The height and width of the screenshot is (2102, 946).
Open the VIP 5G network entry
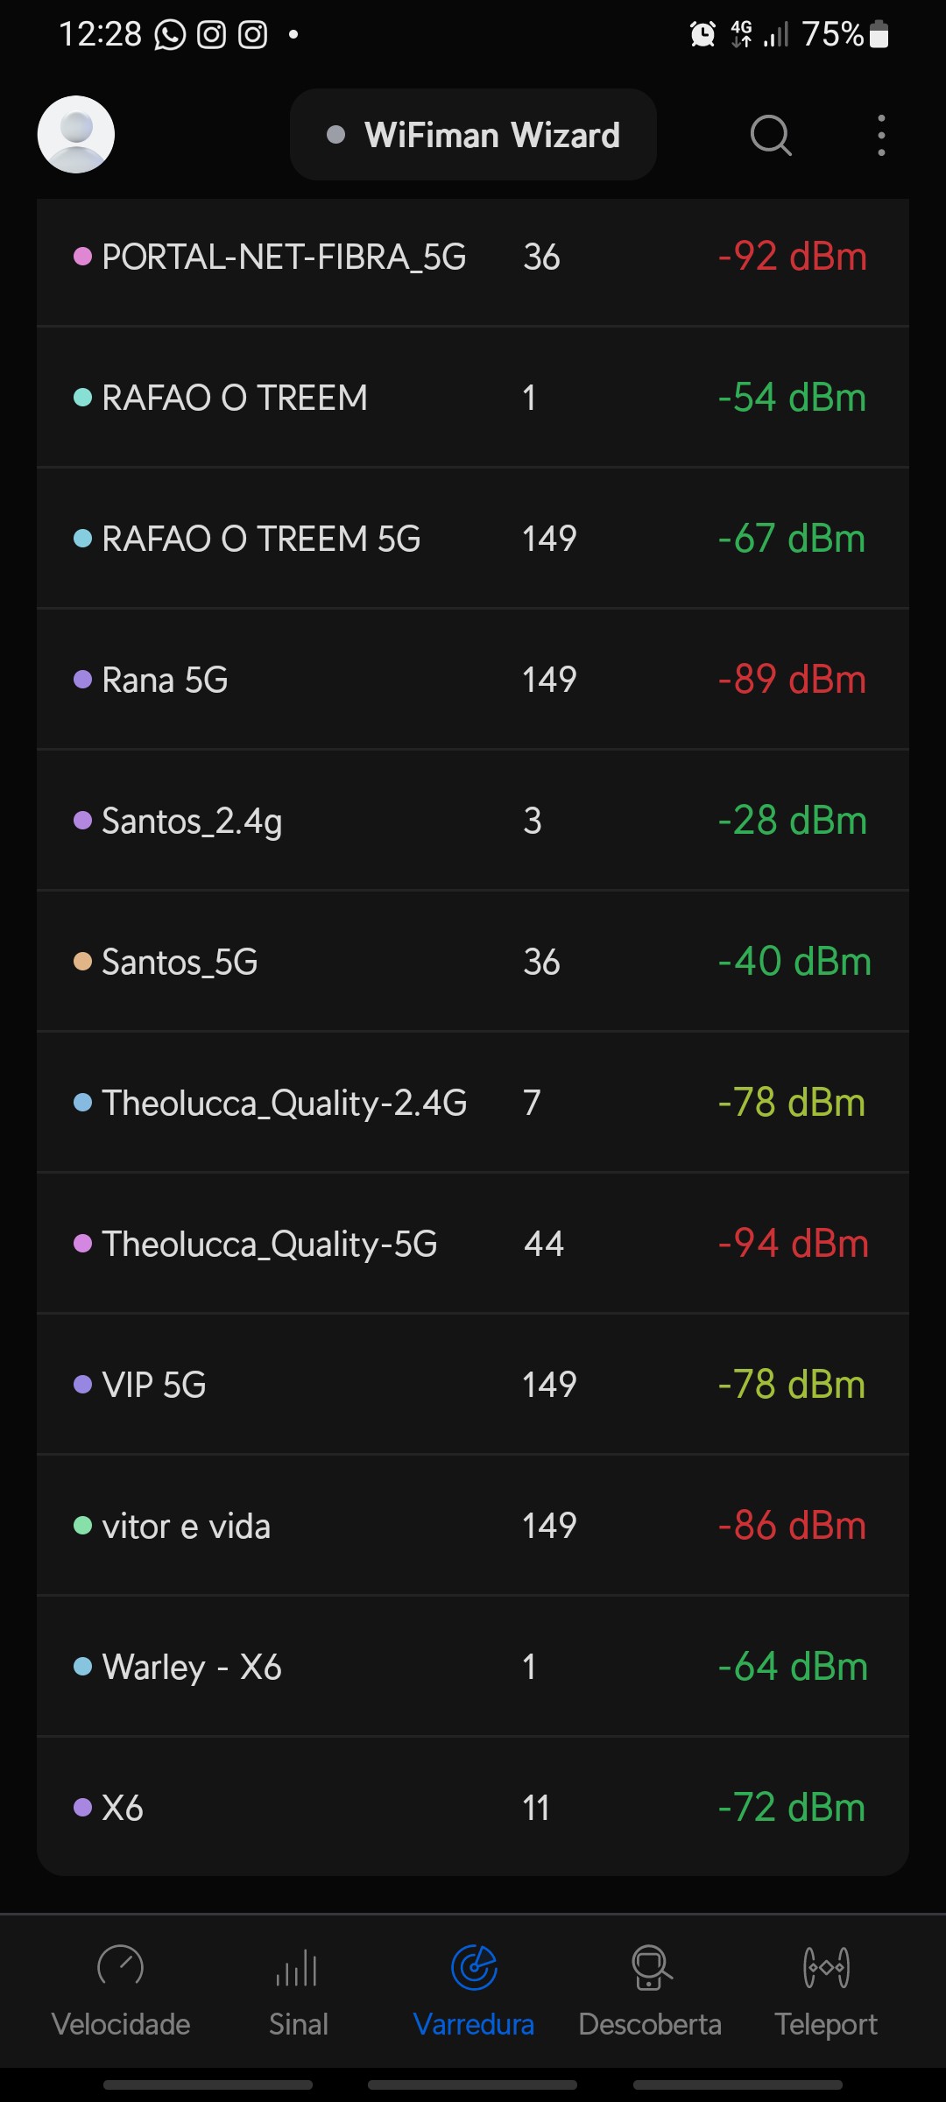tap(473, 1385)
